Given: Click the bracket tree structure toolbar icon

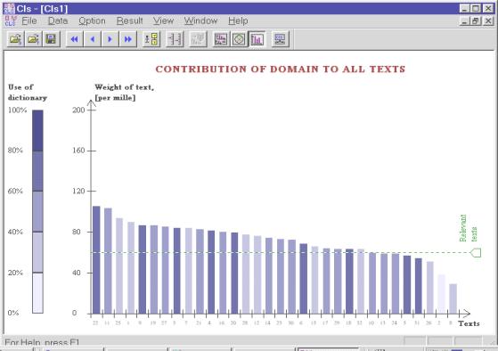Looking at the screenshot, I should [175, 39].
